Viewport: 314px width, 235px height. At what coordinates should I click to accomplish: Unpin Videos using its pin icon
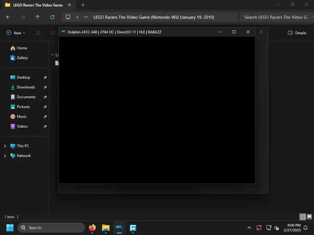(x=45, y=126)
